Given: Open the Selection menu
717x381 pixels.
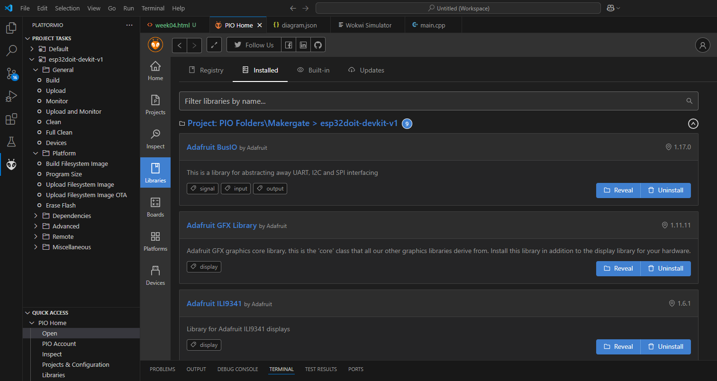Looking at the screenshot, I should point(67,8).
